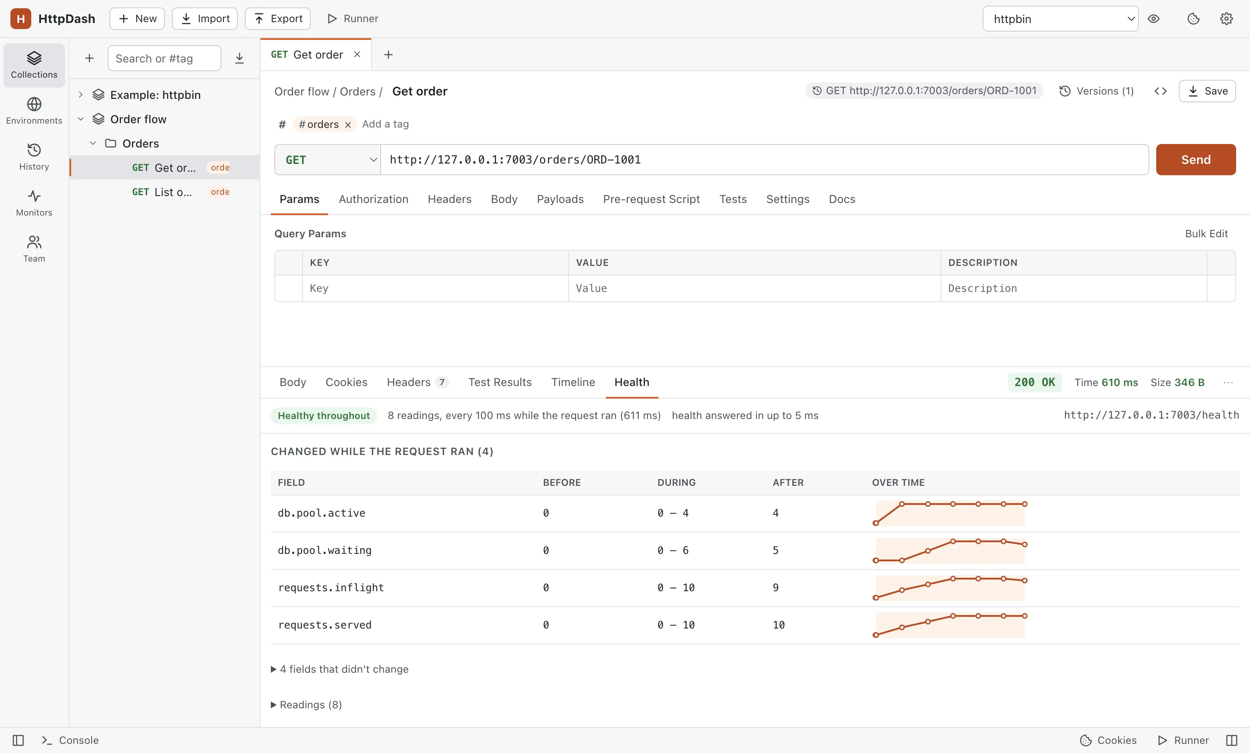Click the query param Description cell
Image resolution: width=1250 pixels, height=753 pixels.
1073,288
